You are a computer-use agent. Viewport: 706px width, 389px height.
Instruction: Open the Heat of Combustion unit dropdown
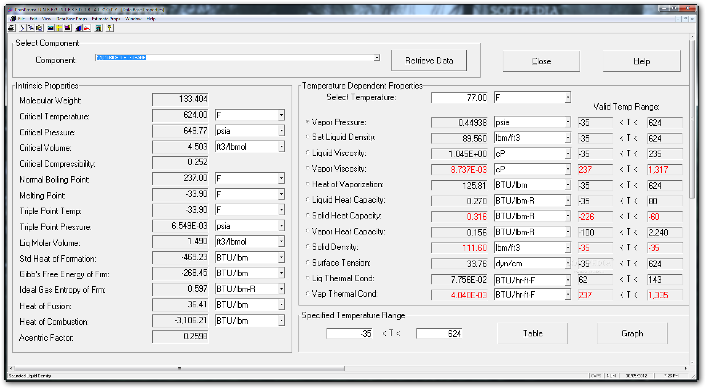(281, 321)
